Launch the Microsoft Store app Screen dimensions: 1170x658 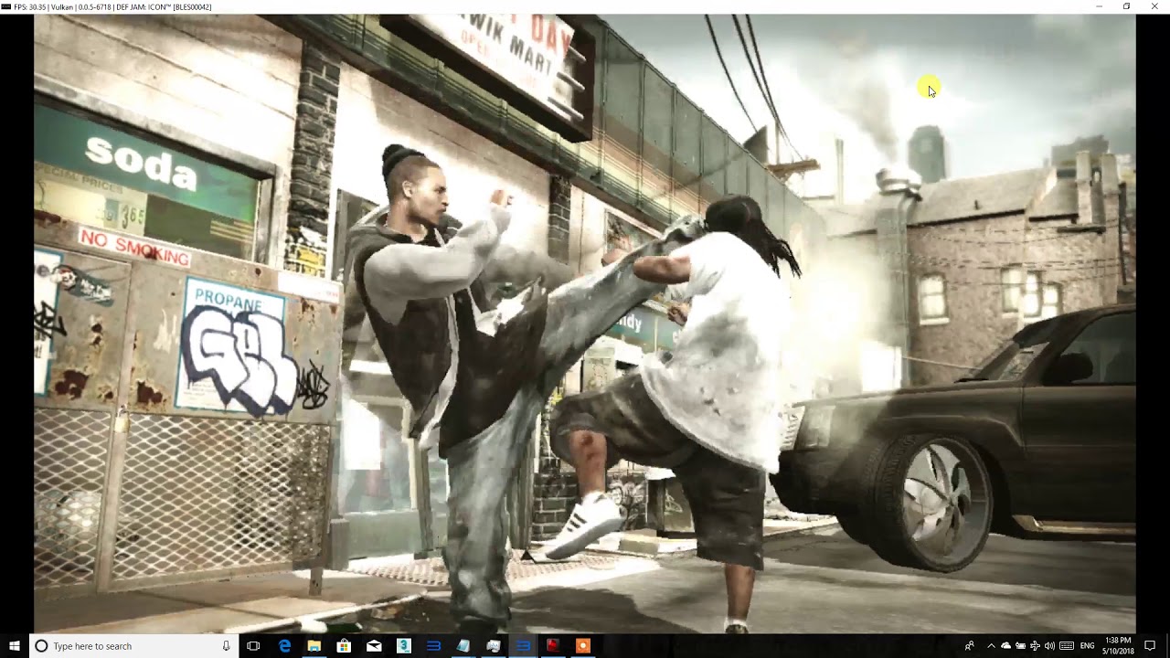pyautogui.click(x=346, y=646)
